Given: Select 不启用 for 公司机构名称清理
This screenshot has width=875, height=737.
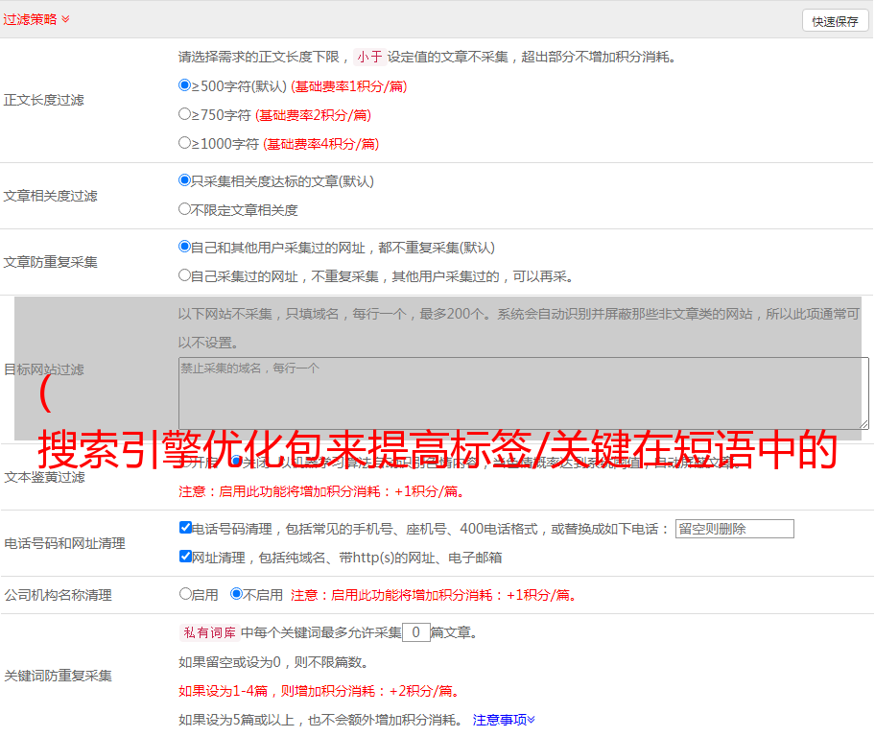Looking at the screenshot, I should coord(236,594).
